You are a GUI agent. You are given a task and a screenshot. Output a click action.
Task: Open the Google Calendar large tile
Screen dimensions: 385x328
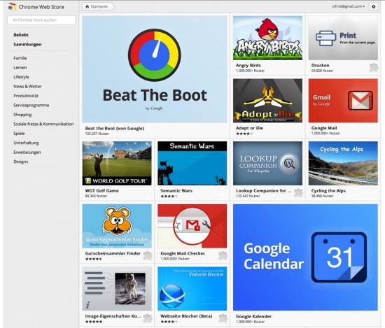click(305, 257)
